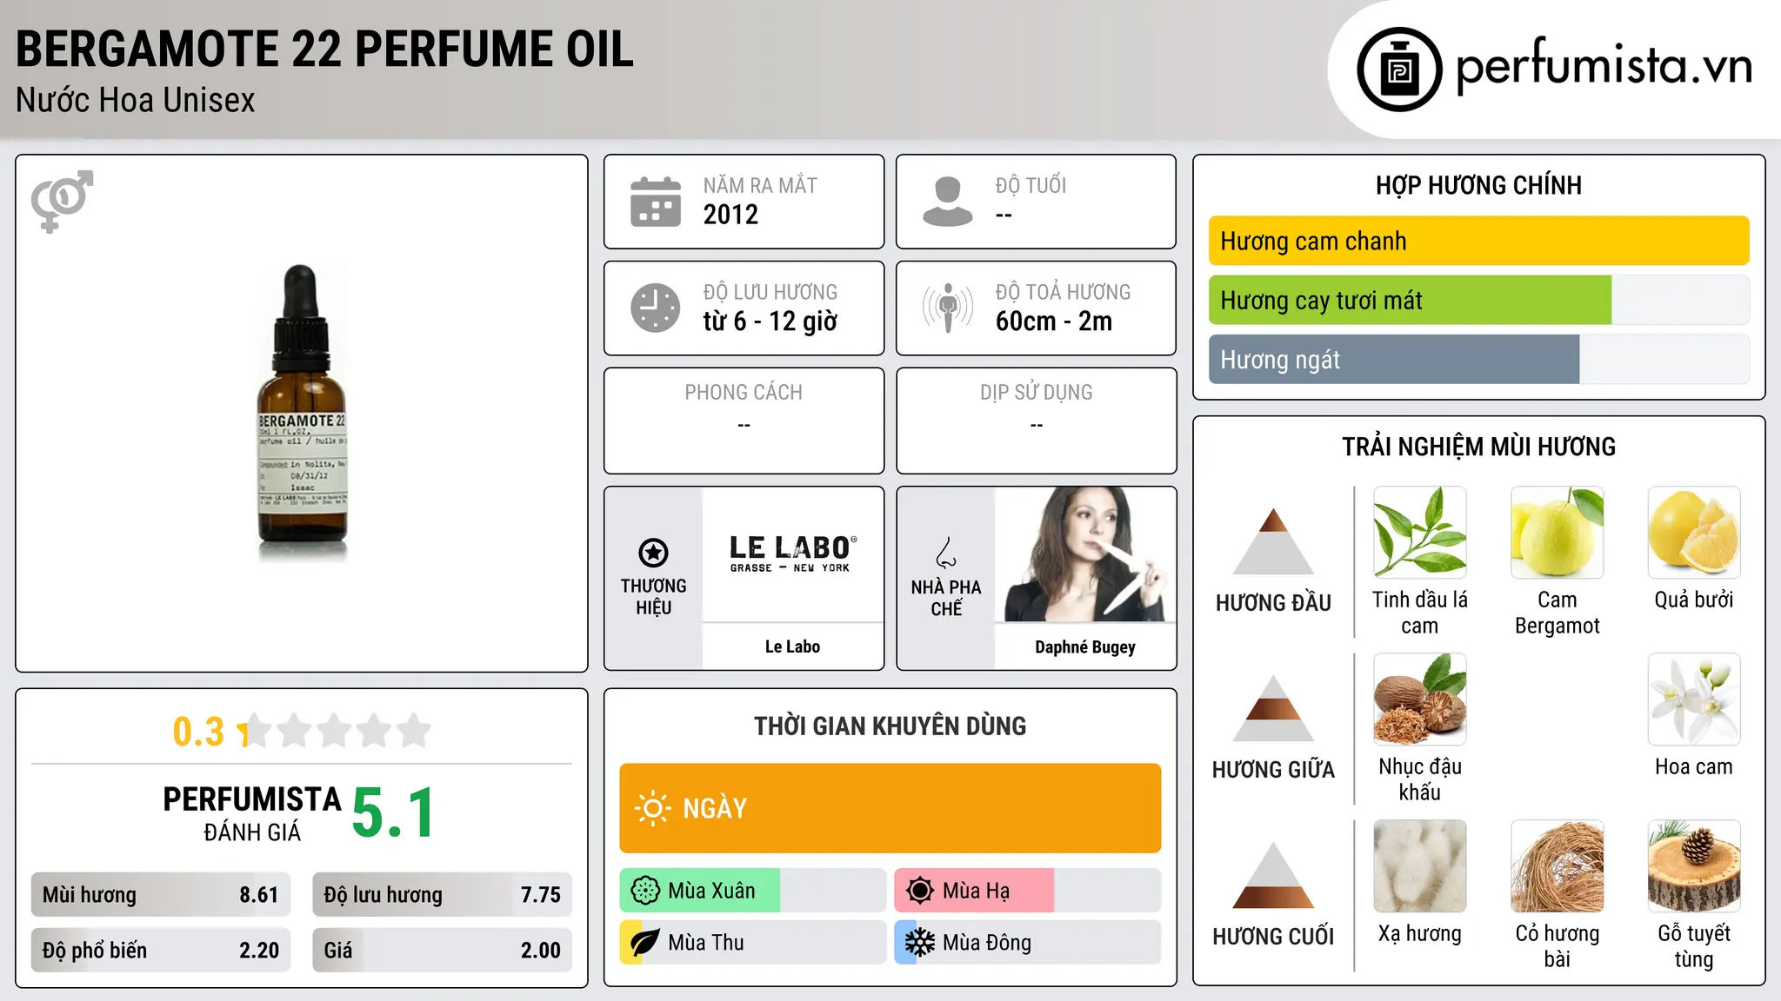Click the unisex gender symbol icon
The height and width of the screenshot is (1001, 1781).
[x=62, y=201]
